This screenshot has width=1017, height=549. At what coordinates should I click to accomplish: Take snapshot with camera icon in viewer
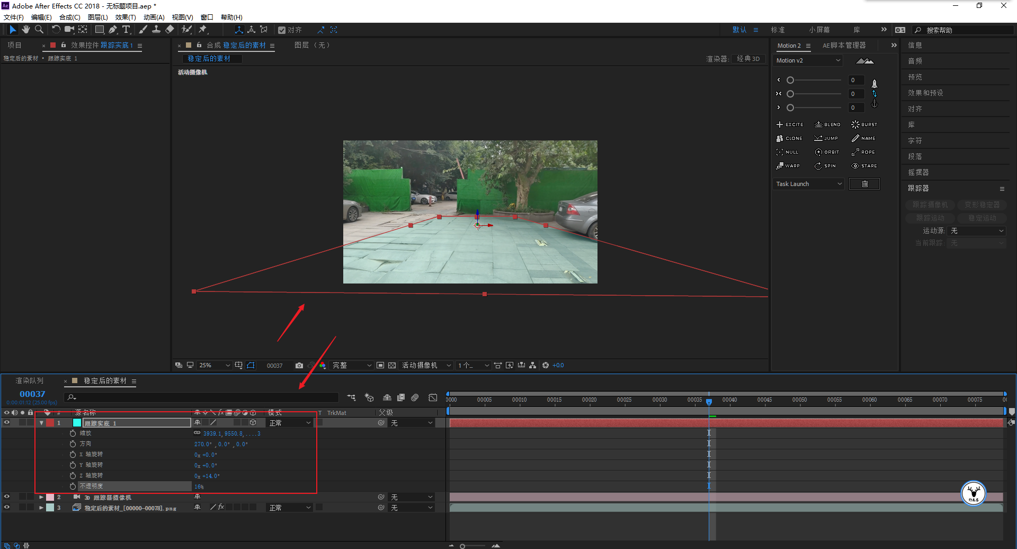click(x=299, y=366)
